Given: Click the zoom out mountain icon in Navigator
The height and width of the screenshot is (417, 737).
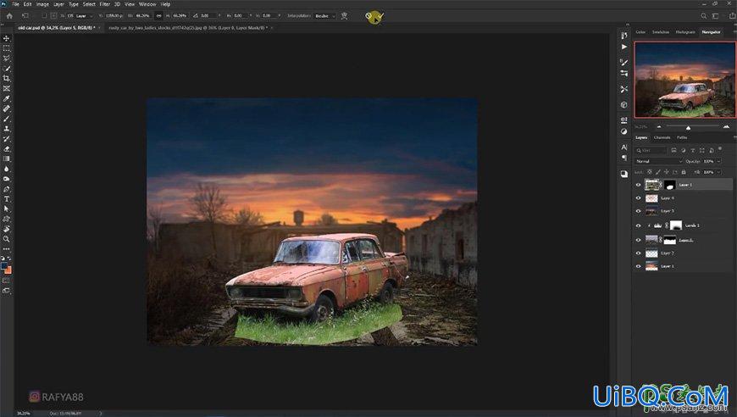Looking at the screenshot, I should (x=659, y=127).
